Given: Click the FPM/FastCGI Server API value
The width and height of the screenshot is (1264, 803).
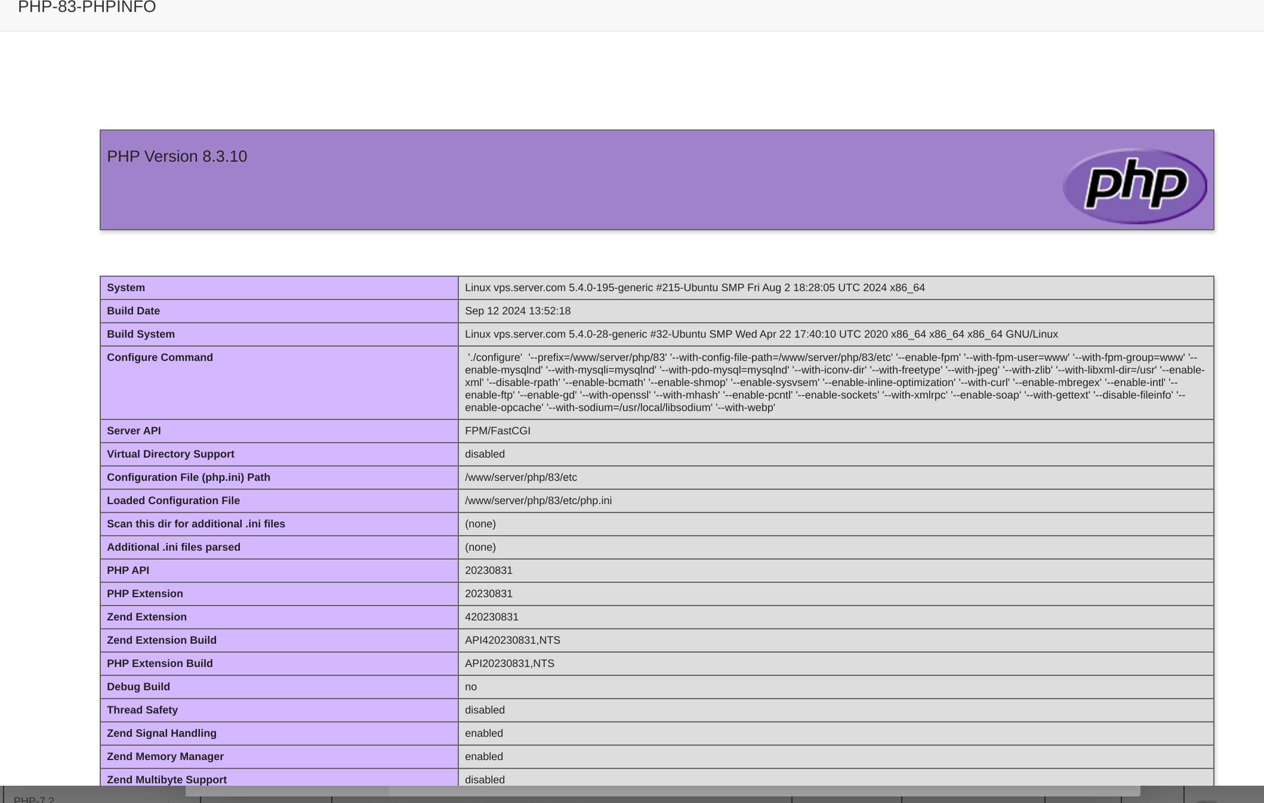Looking at the screenshot, I should pyautogui.click(x=497, y=431).
